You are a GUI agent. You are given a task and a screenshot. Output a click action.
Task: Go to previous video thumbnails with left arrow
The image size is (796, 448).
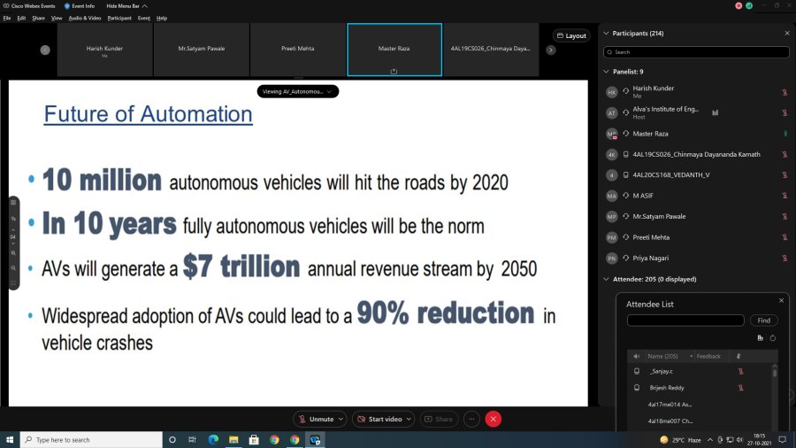[x=45, y=50]
